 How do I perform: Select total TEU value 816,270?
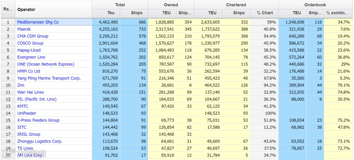[110, 71]
